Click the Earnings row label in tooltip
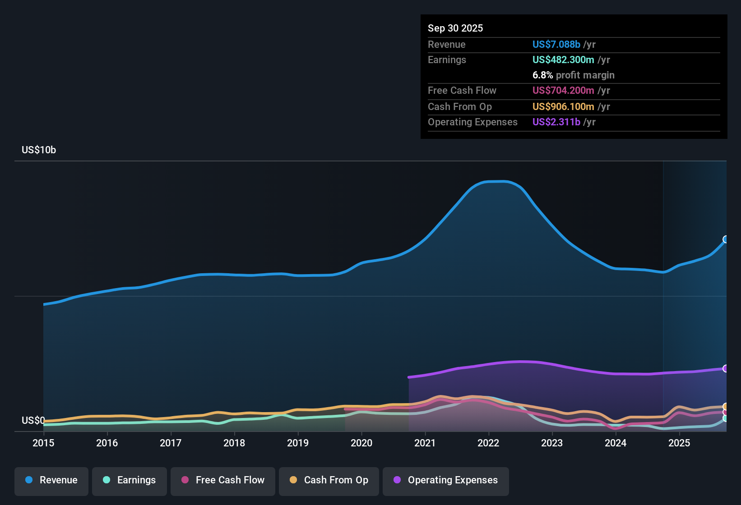This screenshot has width=741, height=505. 447,60
